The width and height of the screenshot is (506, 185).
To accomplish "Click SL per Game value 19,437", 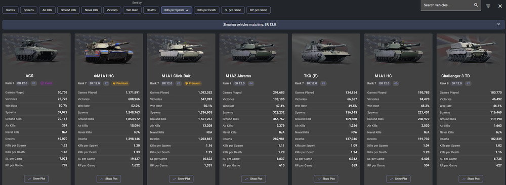I will pos(135,159).
